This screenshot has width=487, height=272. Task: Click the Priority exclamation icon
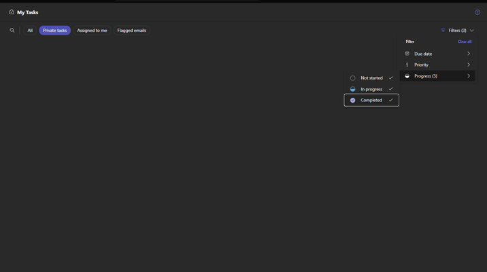point(407,65)
